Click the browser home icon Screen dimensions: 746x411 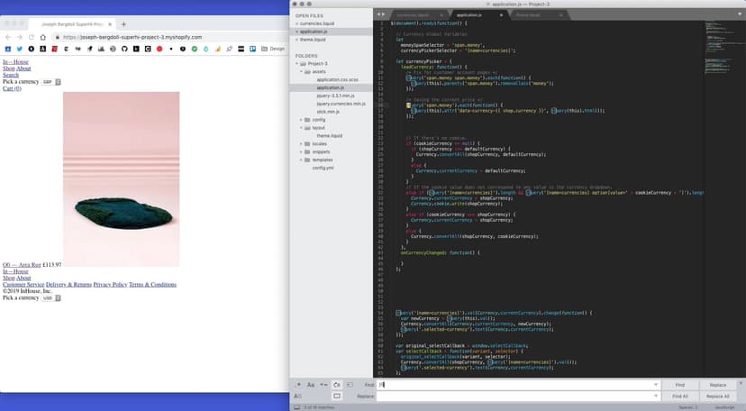pos(43,37)
